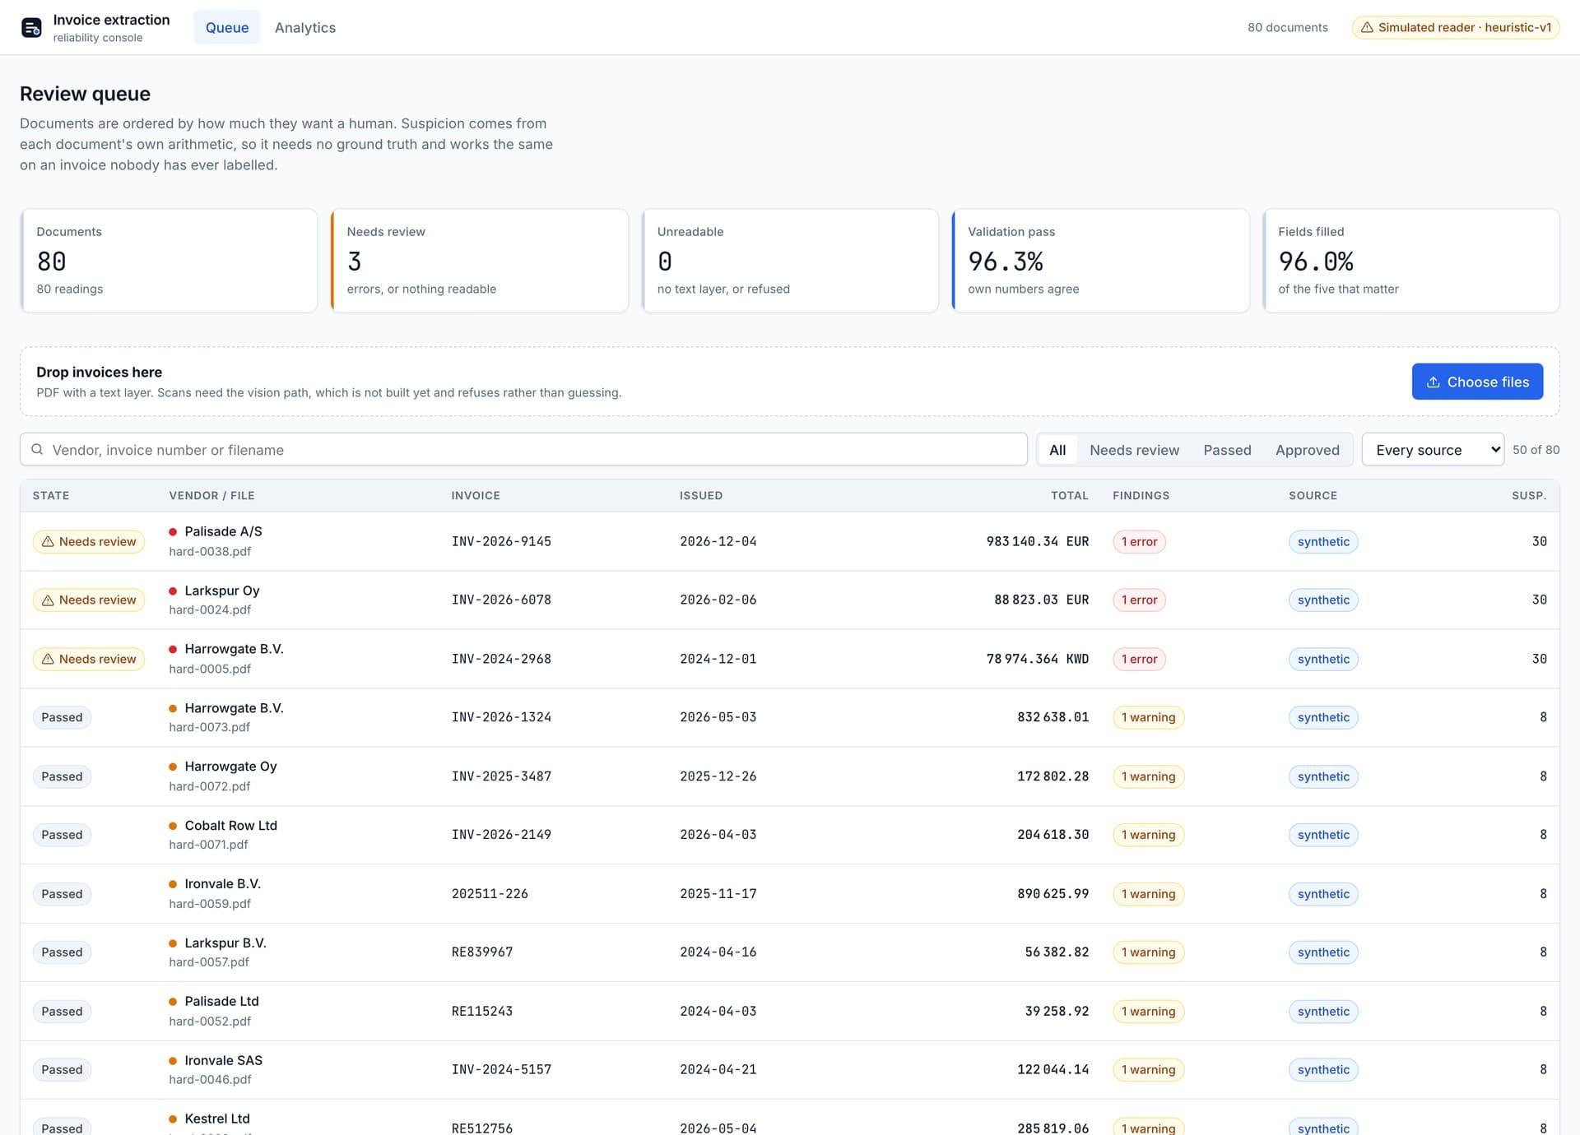
Task: Click invoice number RE839967
Action: pos(482,952)
